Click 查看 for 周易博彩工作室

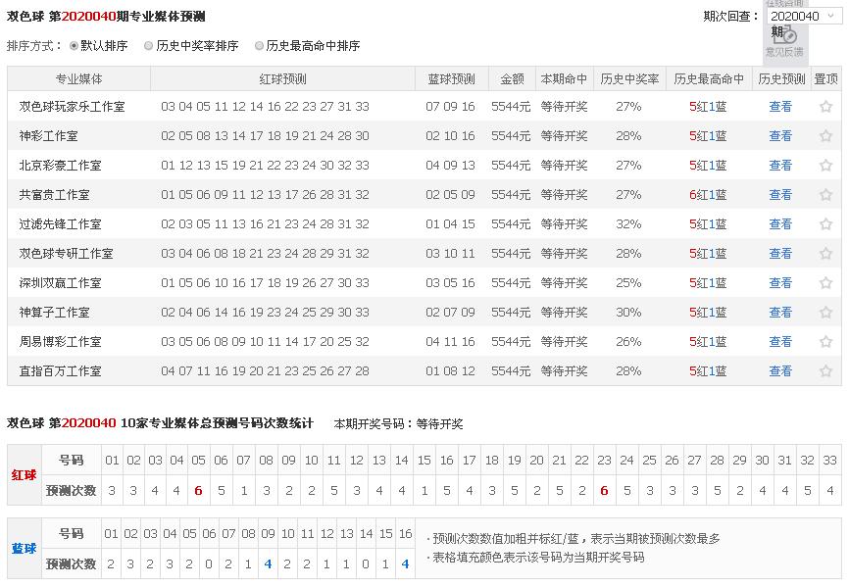[x=780, y=342]
